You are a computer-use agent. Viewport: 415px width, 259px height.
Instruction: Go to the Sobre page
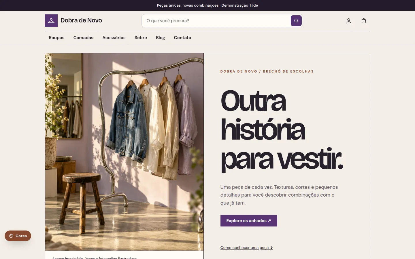(141, 38)
